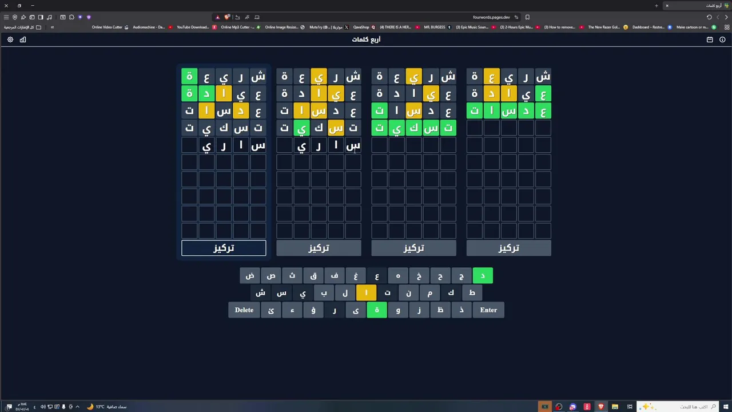Click the Enter key on the keyboard
The image size is (732, 412).
point(488,310)
